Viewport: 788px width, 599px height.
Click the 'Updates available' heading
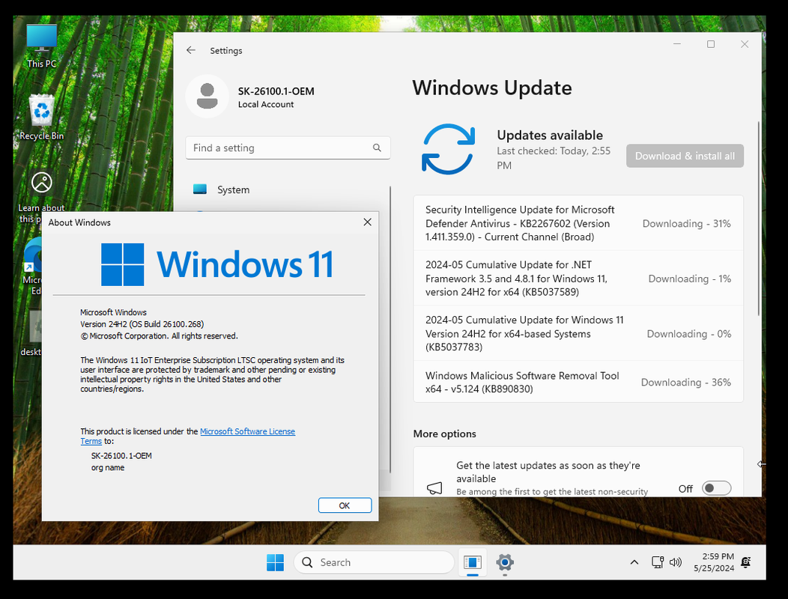pyautogui.click(x=550, y=136)
